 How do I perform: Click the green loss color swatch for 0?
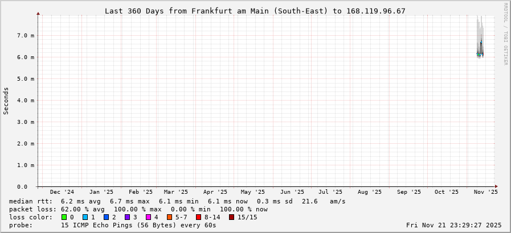tap(64, 217)
